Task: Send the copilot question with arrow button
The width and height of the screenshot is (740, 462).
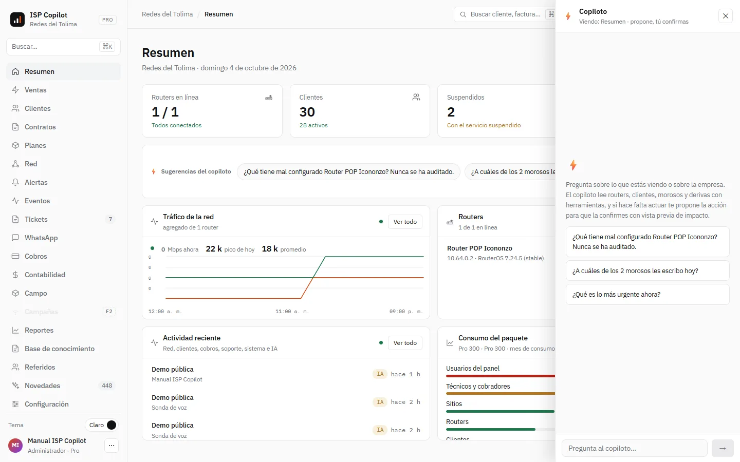Action: [x=723, y=448]
